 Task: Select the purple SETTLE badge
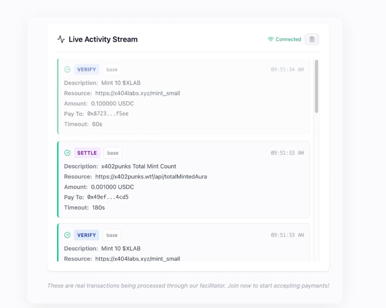click(87, 153)
